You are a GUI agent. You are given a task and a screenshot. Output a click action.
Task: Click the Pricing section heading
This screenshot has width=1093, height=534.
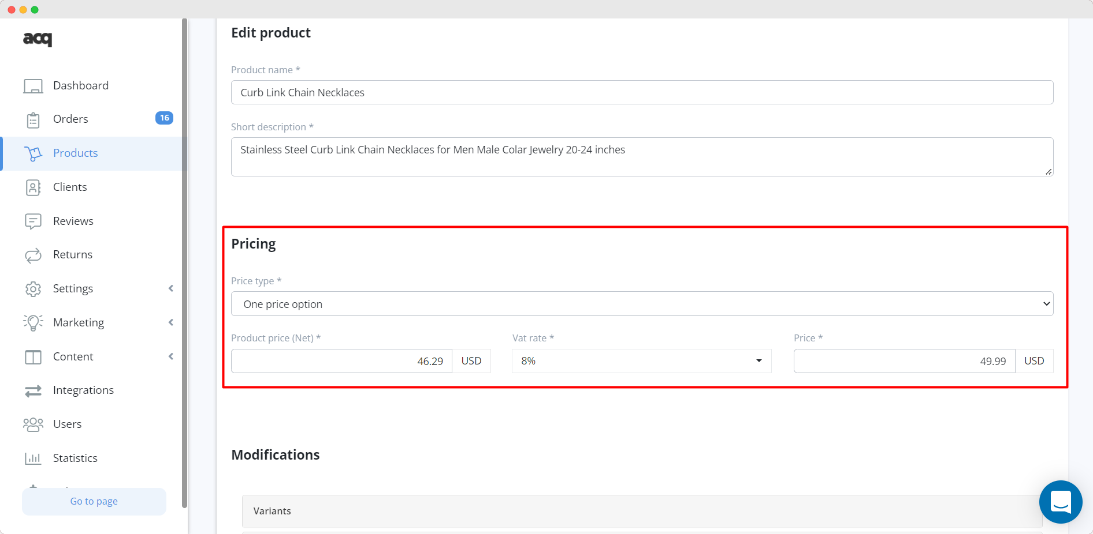point(254,244)
